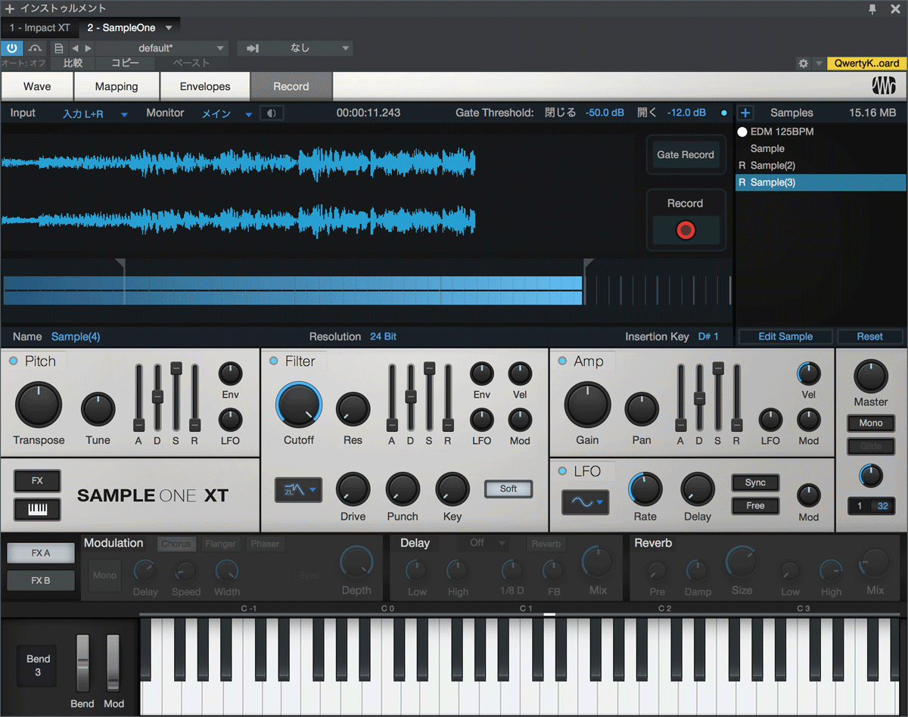The image size is (908, 717).
Task: Open the filter type dropdown
Action: 298,490
